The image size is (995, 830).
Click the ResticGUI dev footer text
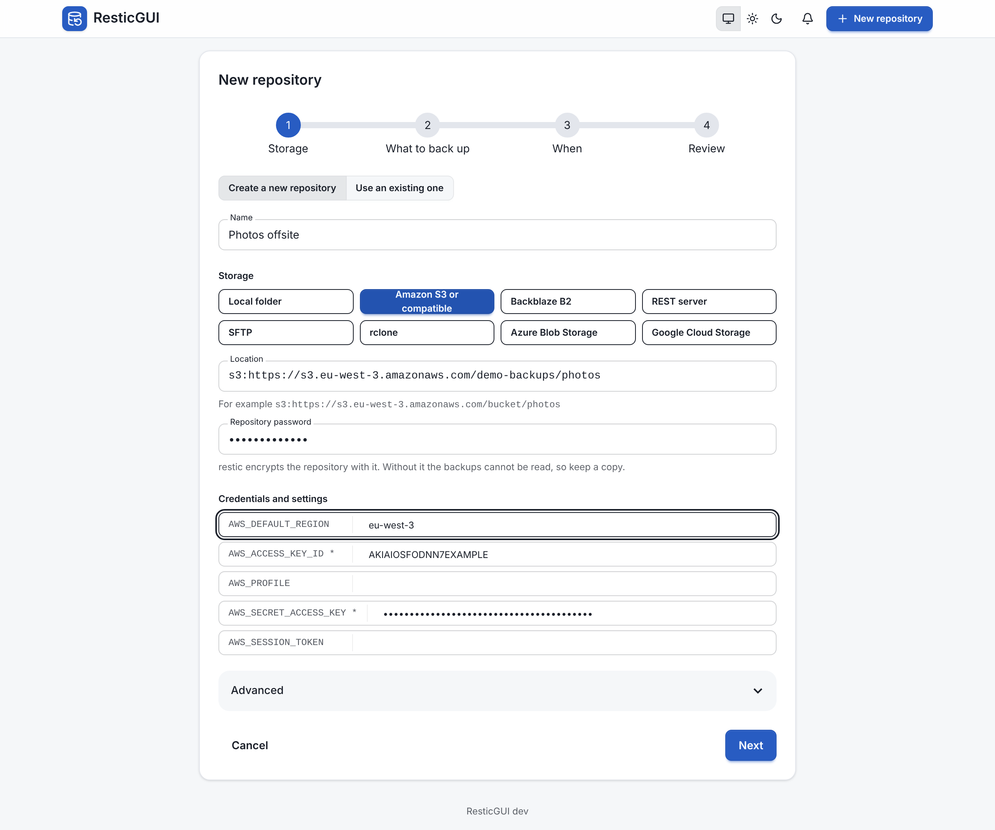point(497,811)
